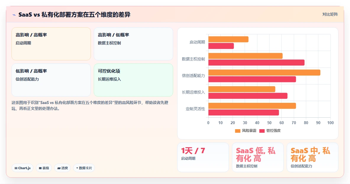Click the red 数据主权控制 bar
This screenshot has height=184, width=350.
[x=257, y=63]
